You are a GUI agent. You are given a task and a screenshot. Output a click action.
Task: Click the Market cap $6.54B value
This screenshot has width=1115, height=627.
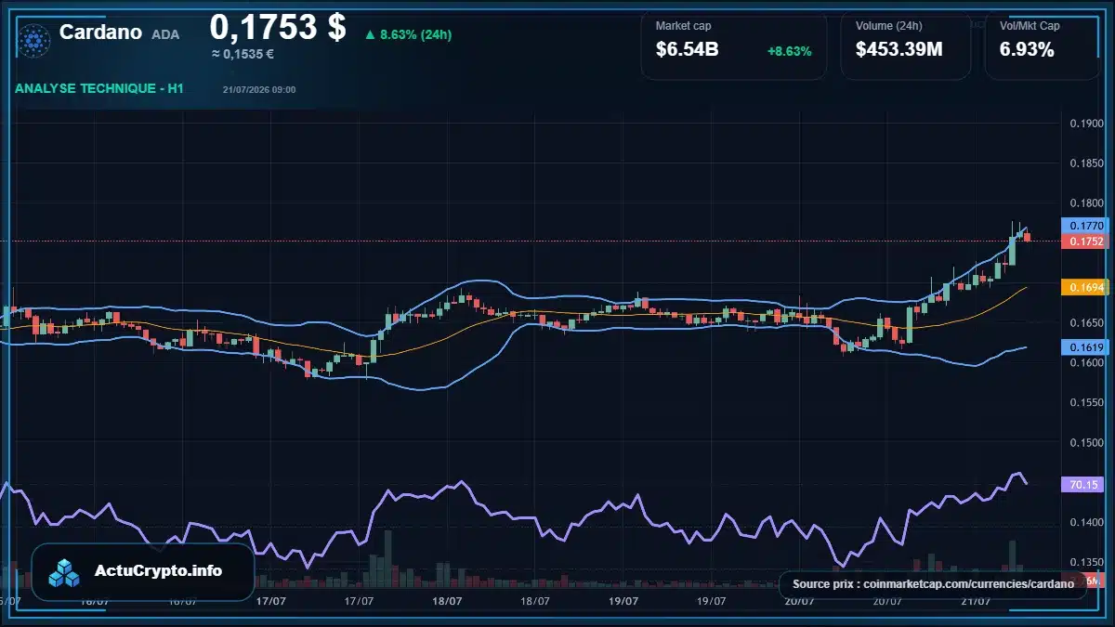pyautogui.click(x=687, y=49)
